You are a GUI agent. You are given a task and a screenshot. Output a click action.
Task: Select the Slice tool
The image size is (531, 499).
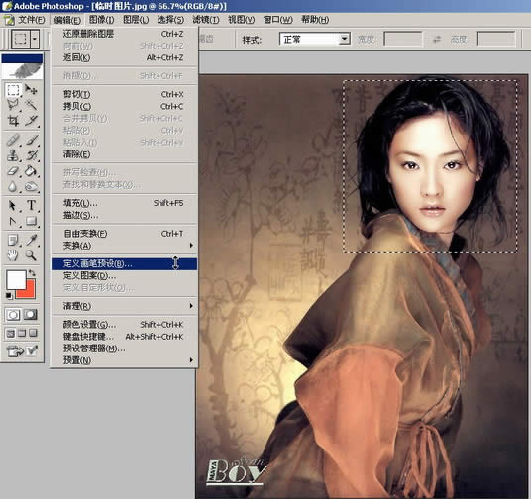pos(31,120)
